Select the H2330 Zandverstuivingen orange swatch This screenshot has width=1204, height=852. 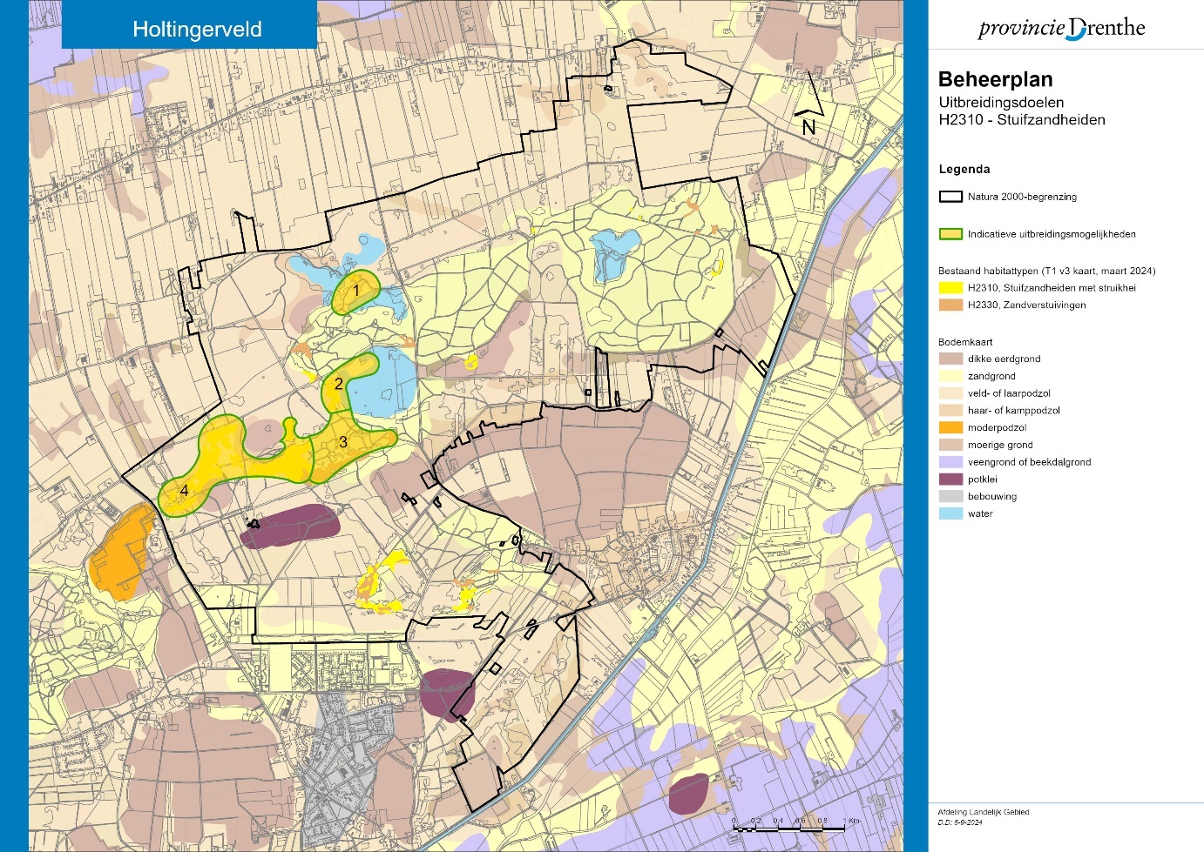coord(950,305)
